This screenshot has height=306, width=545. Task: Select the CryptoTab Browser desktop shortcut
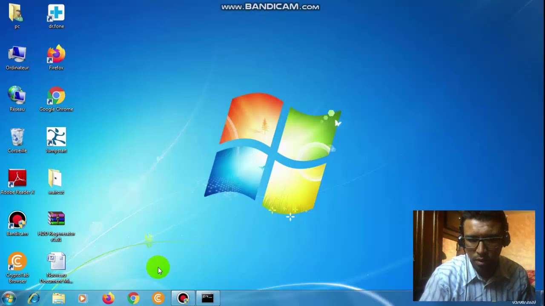pyautogui.click(x=17, y=268)
